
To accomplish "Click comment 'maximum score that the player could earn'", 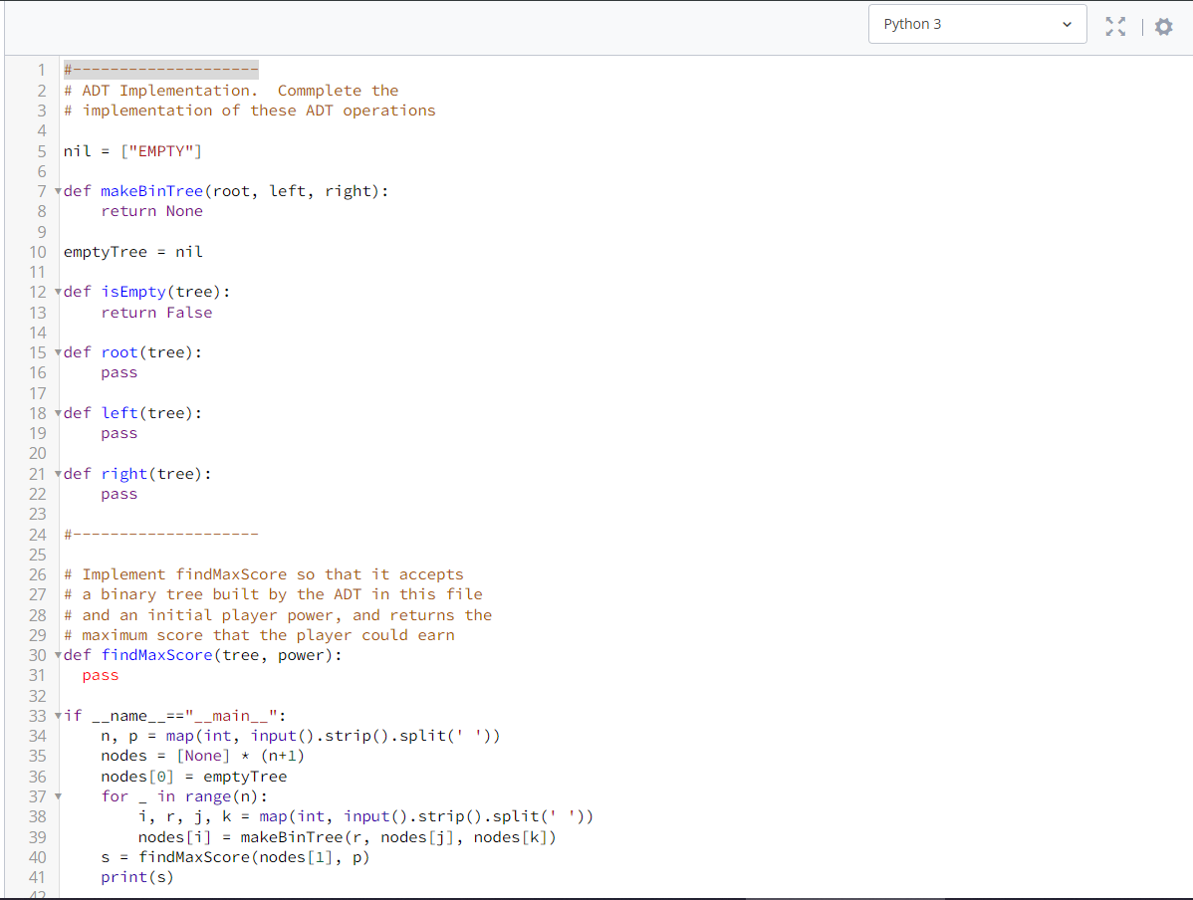I will (268, 635).
